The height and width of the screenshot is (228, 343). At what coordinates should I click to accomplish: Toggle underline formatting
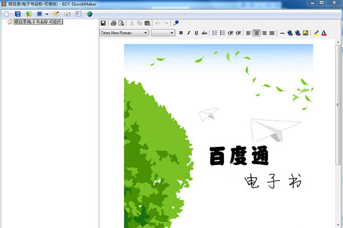pyautogui.click(x=196, y=33)
